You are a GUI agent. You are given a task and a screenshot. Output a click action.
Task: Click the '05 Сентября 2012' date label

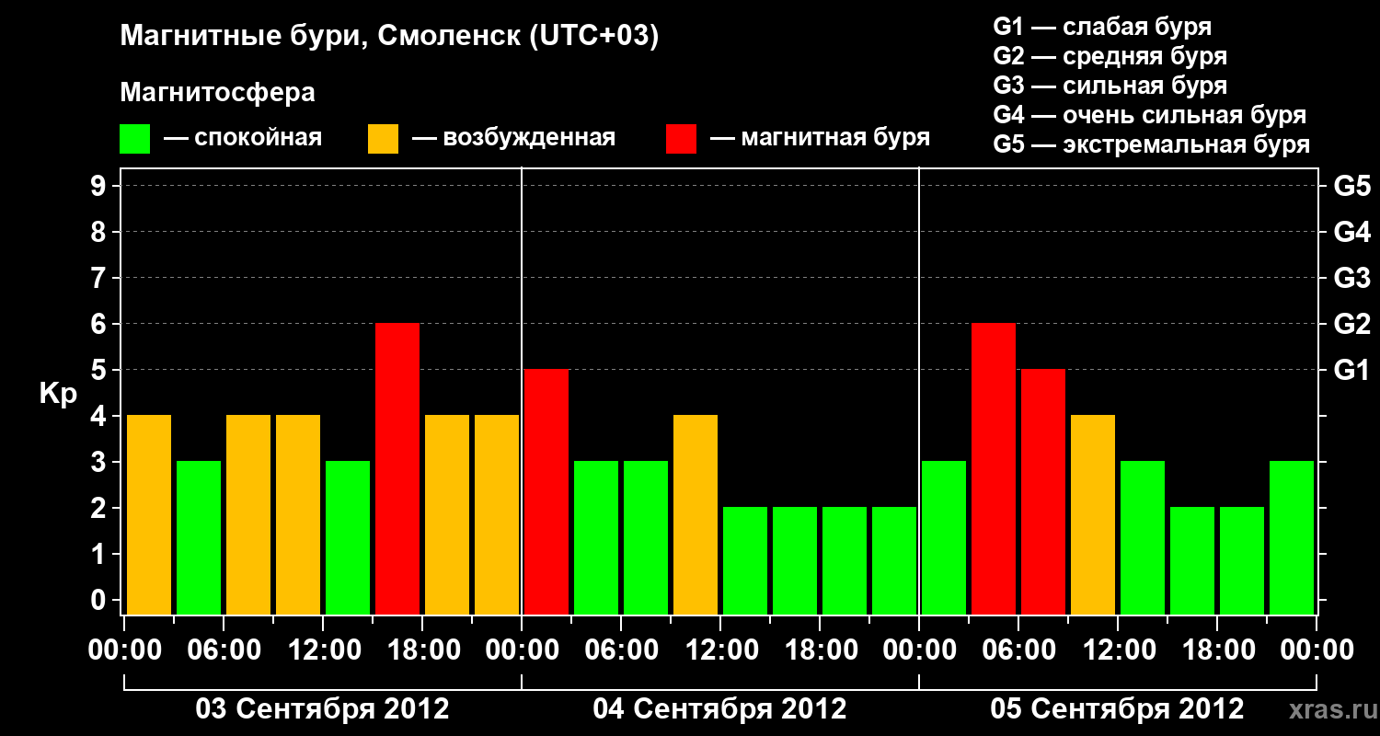1117,709
